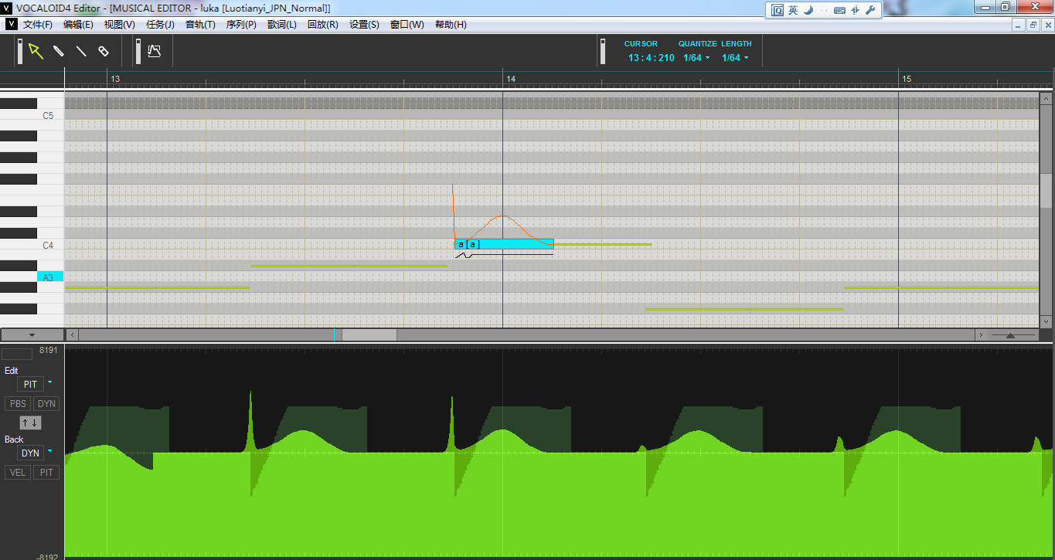This screenshot has width=1055, height=560.
Task: Click the PBS parameter button
Action: tap(19, 403)
